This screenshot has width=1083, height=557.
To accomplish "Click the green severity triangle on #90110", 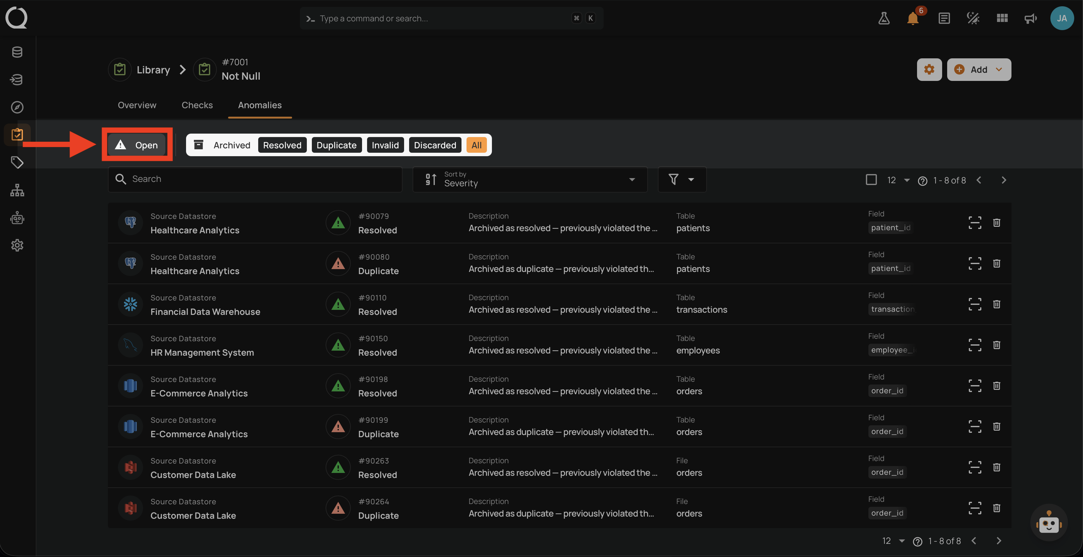I will [x=338, y=304].
